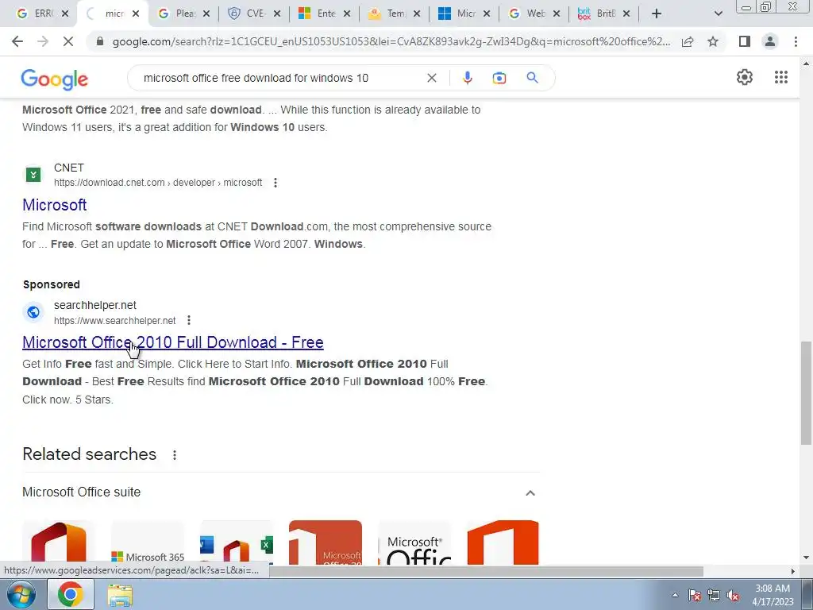Click the forward navigation arrow

pos(43,41)
